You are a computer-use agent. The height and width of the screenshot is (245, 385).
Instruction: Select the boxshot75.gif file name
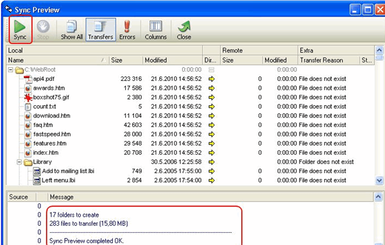click(x=51, y=97)
